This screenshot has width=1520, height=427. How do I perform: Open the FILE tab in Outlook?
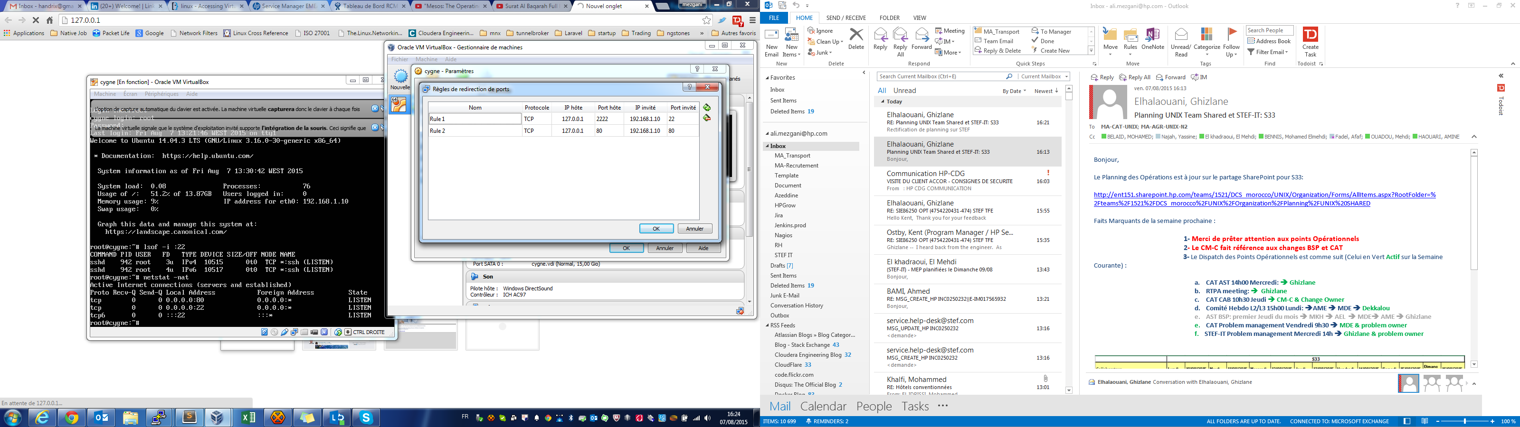pyautogui.click(x=774, y=18)
